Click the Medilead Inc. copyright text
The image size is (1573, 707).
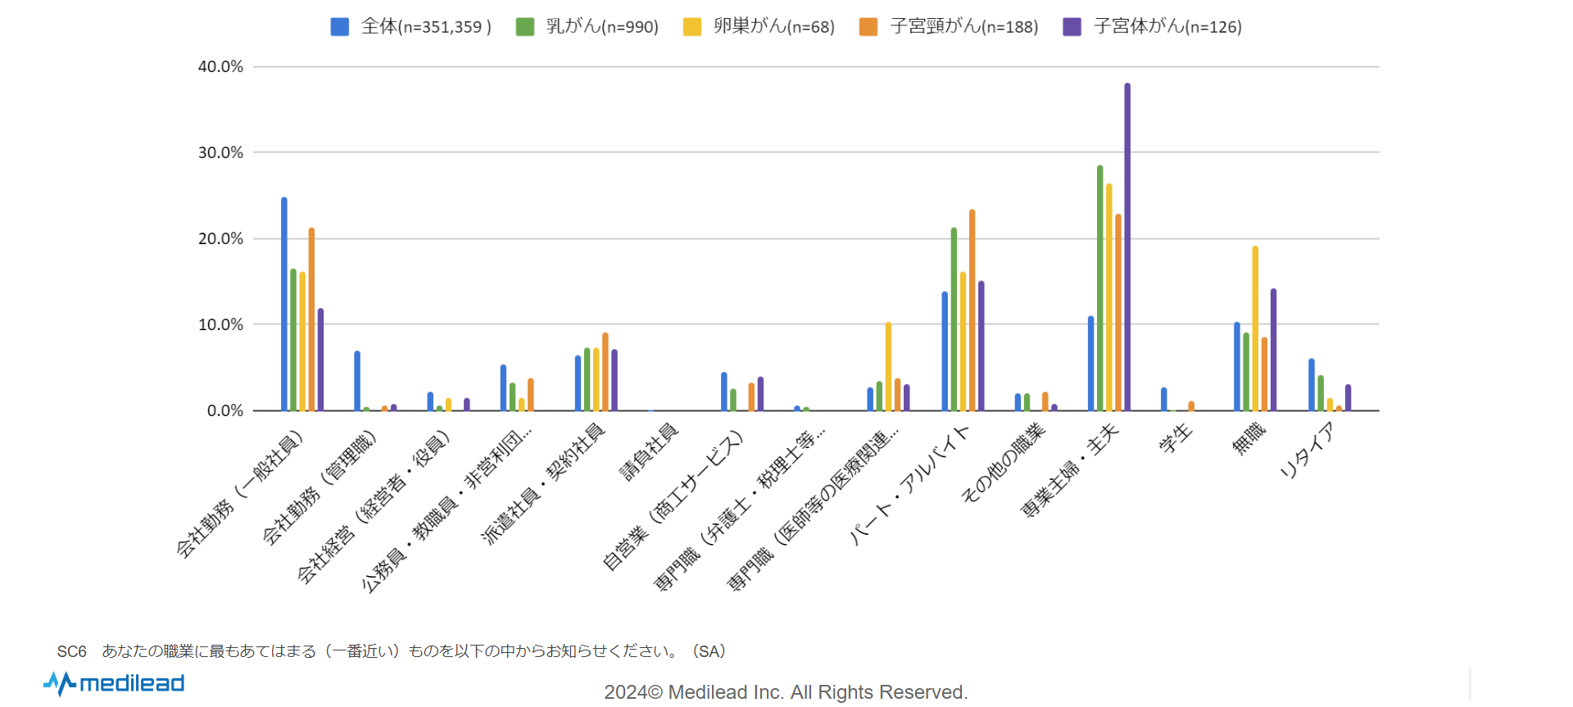pos(786,692)
